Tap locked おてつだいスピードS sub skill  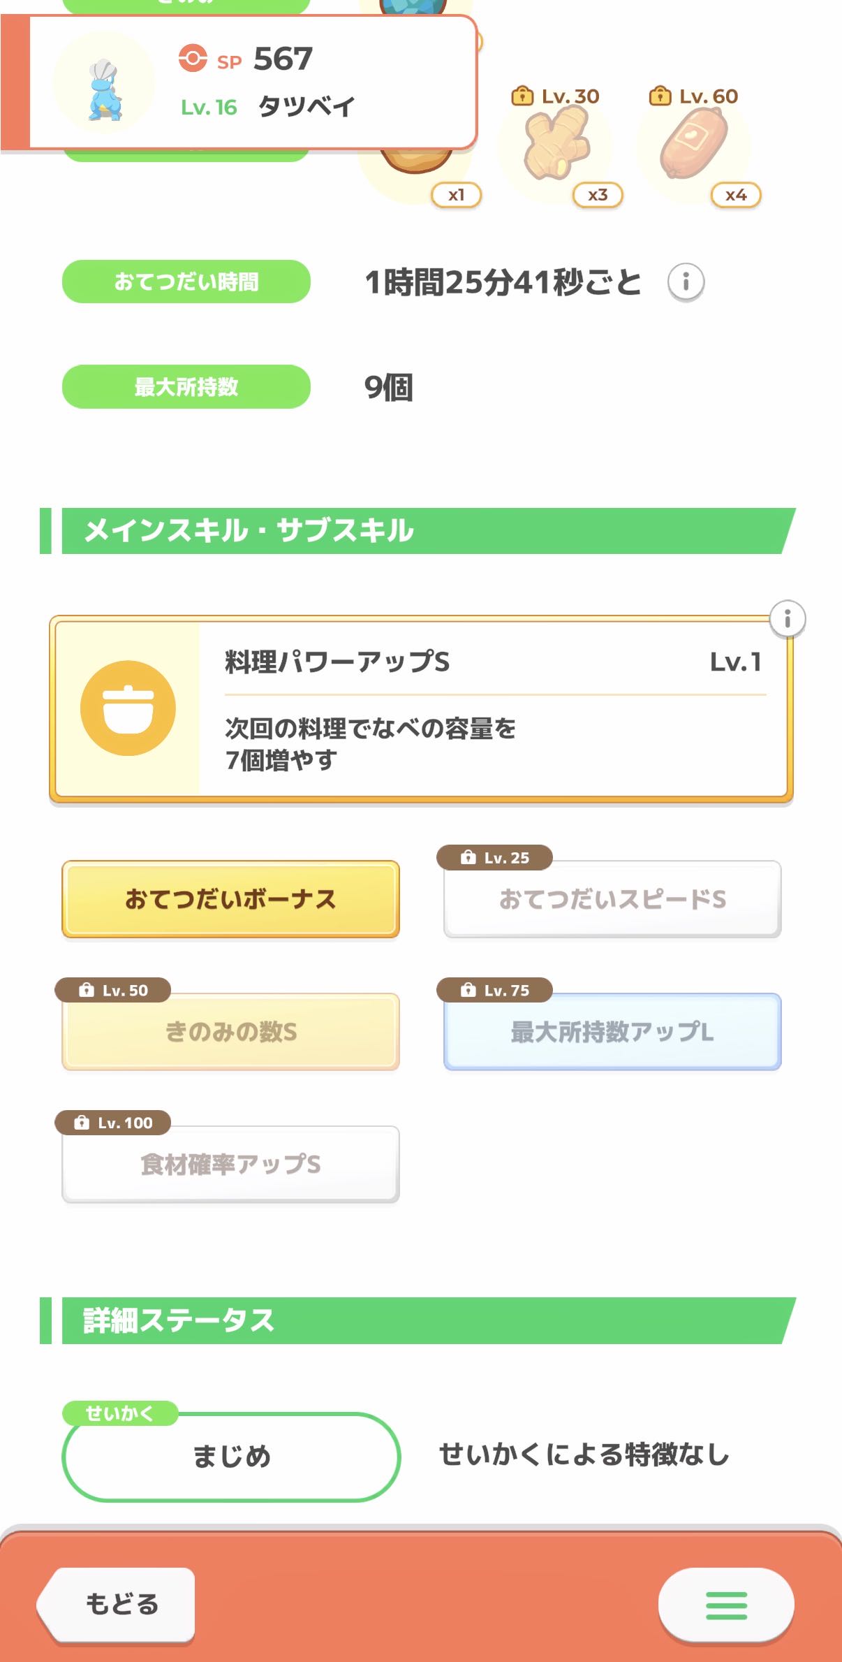(612, 899)
